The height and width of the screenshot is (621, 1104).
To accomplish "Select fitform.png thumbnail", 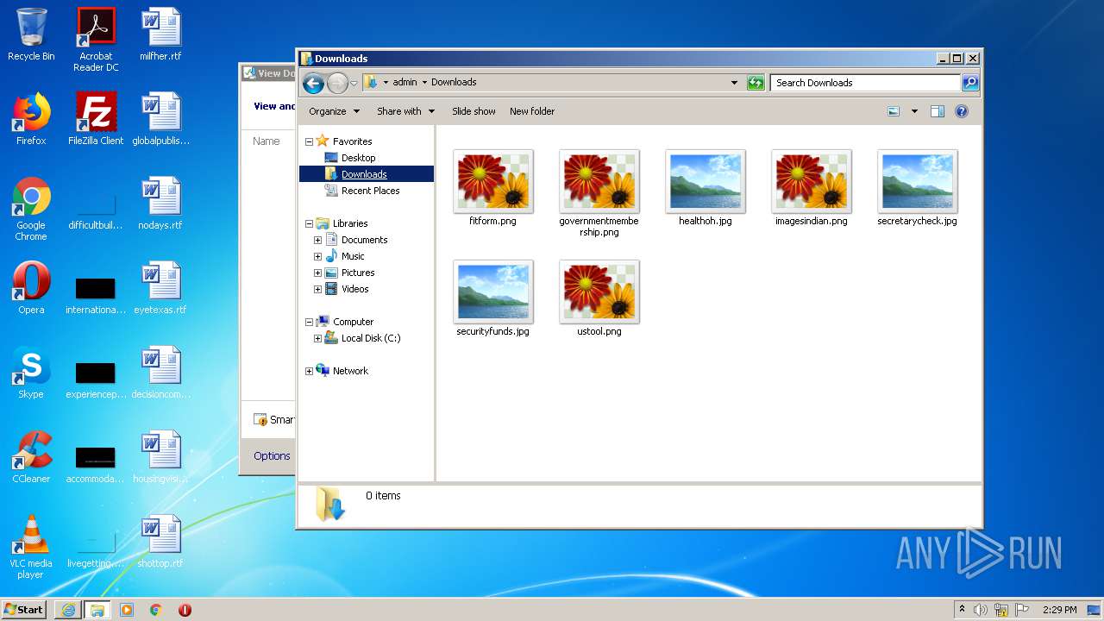I will click(493, 187).
